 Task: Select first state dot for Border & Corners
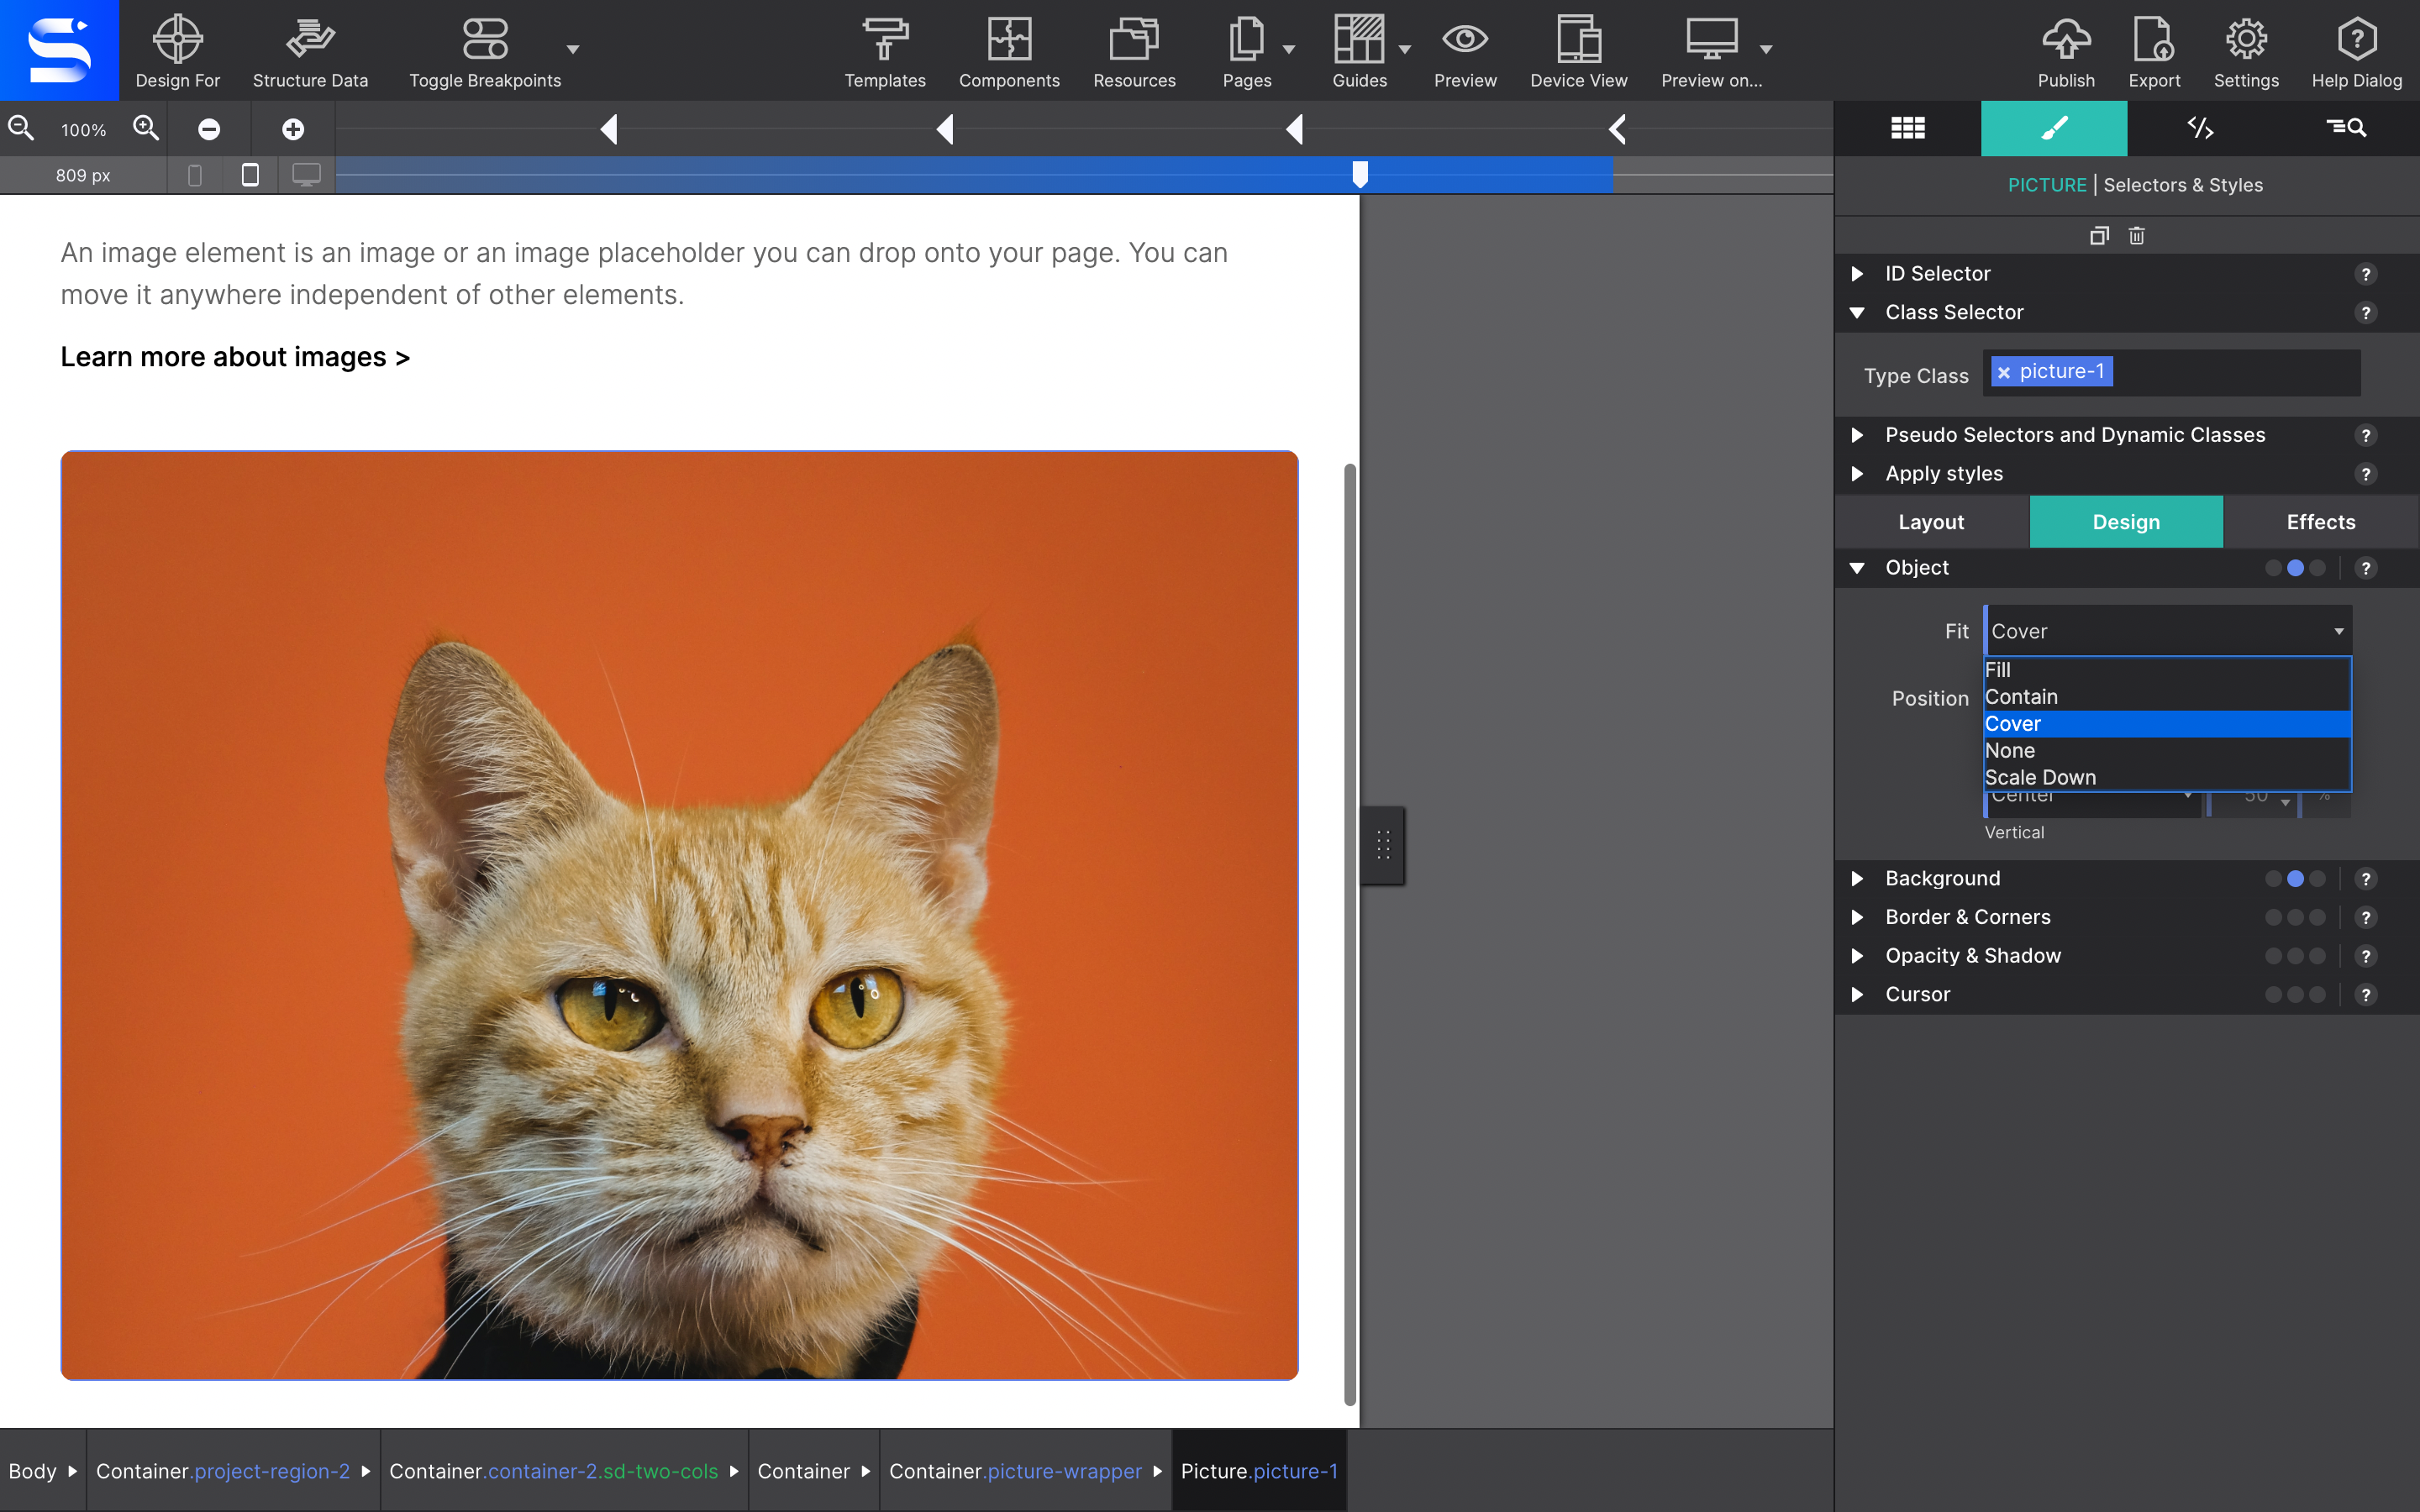[x=2273, y=918]
